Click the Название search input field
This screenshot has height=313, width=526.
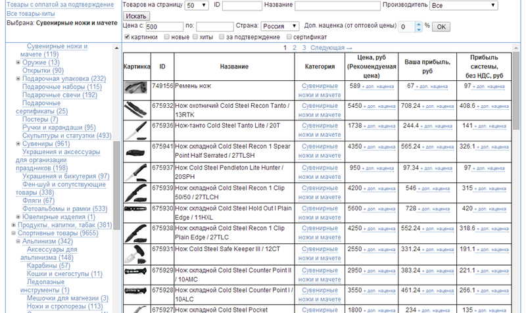(337, 5)
